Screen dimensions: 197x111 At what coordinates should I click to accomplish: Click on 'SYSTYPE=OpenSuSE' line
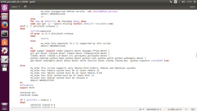[x=41, y=31]
